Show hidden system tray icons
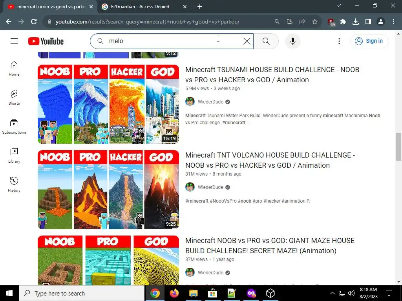 click(x=332, y=293)
